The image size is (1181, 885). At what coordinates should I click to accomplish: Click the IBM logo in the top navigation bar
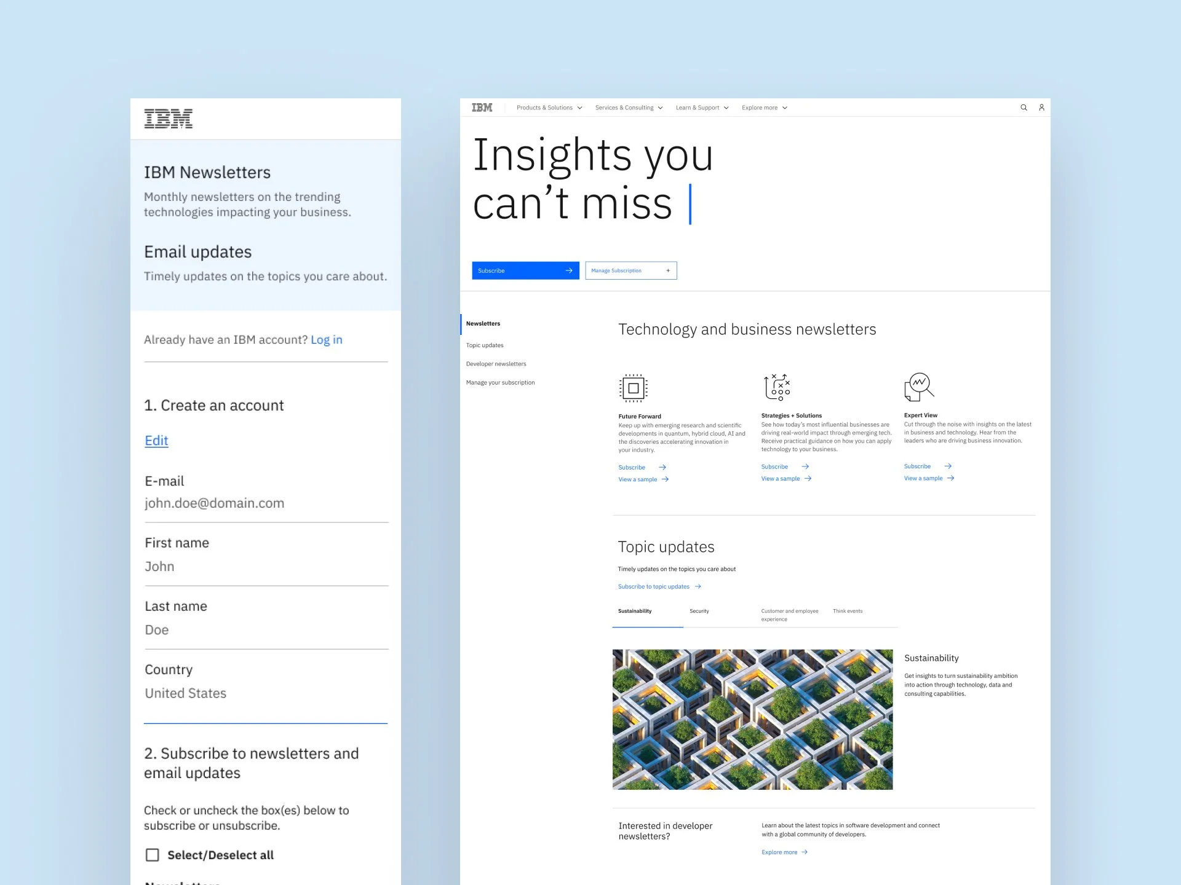tap(482, 108)
